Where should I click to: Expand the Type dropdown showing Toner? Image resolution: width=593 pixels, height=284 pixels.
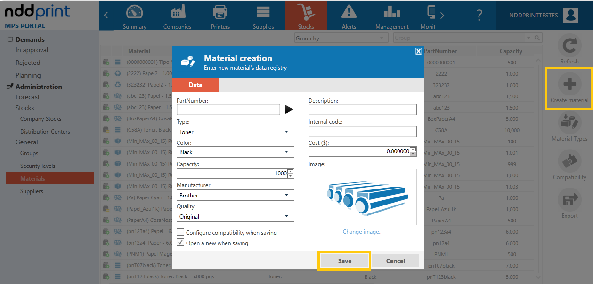pos(236,132)
